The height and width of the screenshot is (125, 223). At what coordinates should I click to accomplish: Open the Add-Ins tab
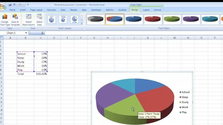coord(110,10)
